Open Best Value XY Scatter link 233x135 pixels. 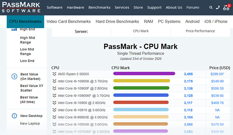pos(32,88)
